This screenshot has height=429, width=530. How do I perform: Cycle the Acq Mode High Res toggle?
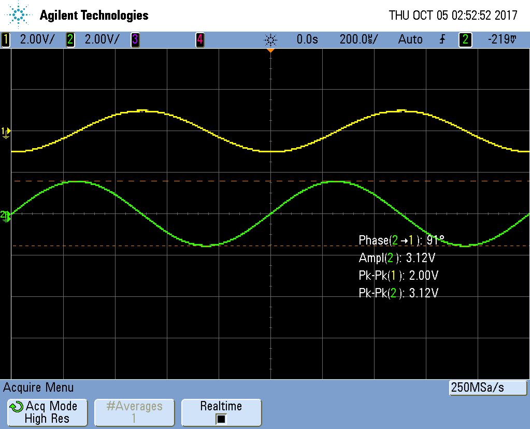click(47, 412)
